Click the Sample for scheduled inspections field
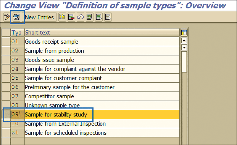 pos(102,133)
